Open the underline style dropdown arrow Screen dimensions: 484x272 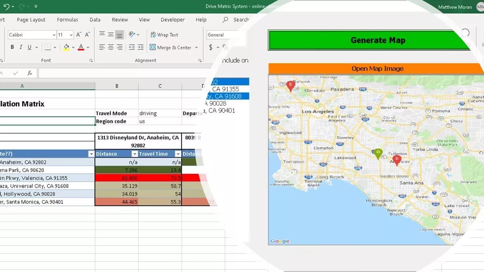[x=37, y=48]
